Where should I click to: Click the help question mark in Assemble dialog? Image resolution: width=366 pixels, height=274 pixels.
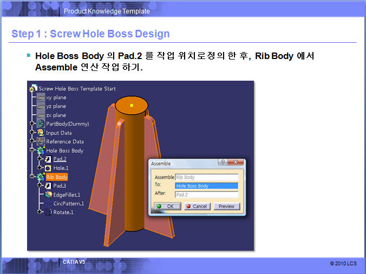tap(223, 162)
